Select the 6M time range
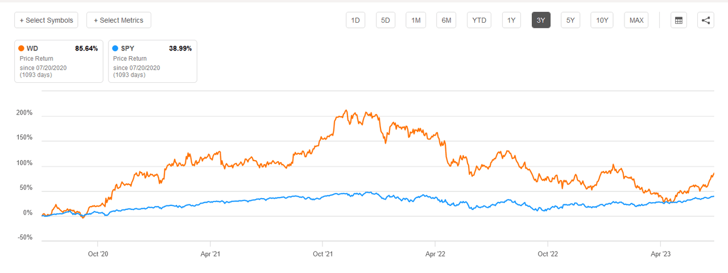The image size is (728, 273). click(446, 20)
